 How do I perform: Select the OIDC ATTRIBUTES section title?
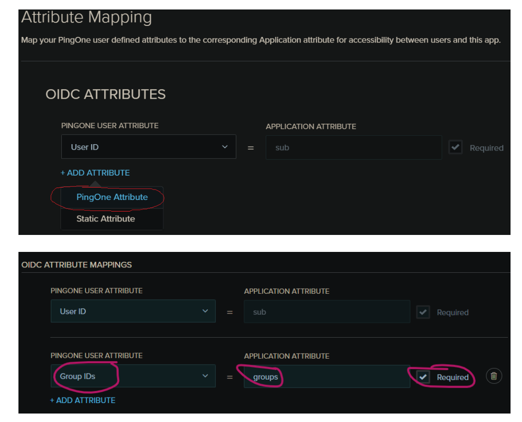[106, 94]
